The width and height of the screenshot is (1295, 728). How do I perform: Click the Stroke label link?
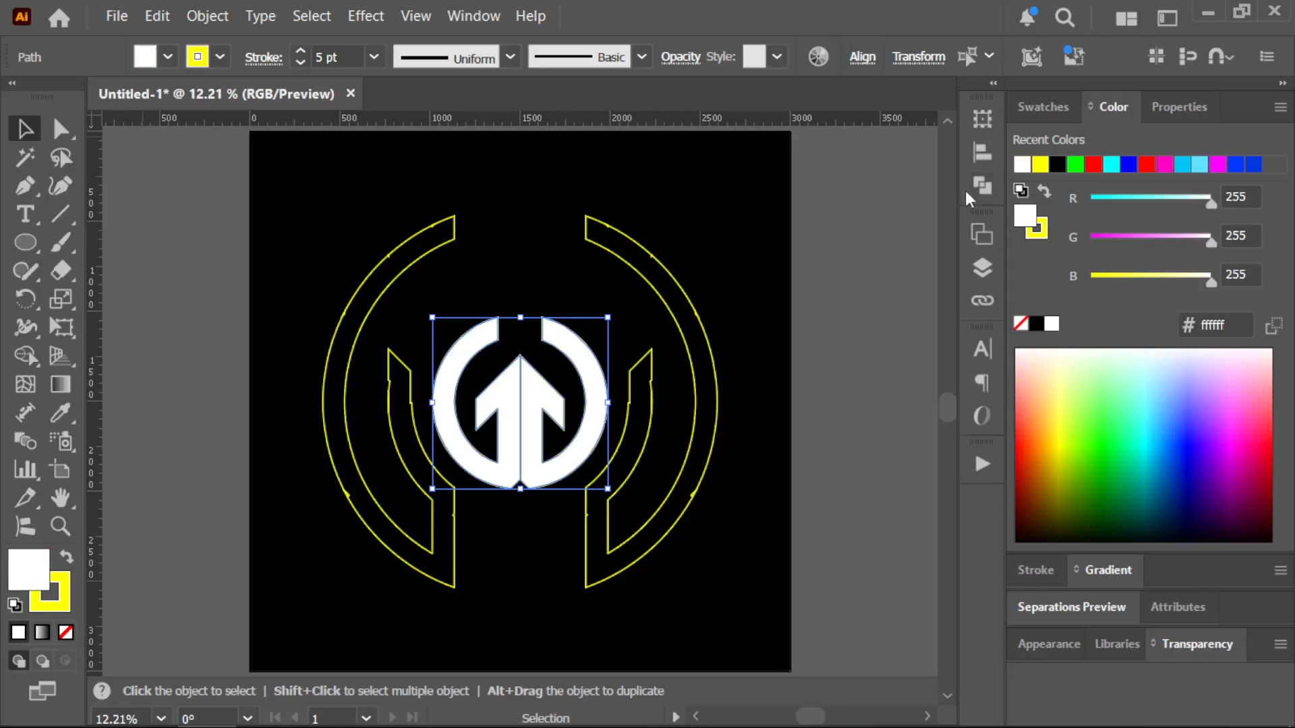click(263, 58)
